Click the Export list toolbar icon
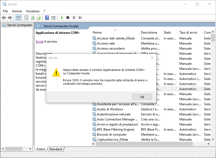Image resolution: width=216 pixels, height=158 pixels. click(x=39, y=18)
